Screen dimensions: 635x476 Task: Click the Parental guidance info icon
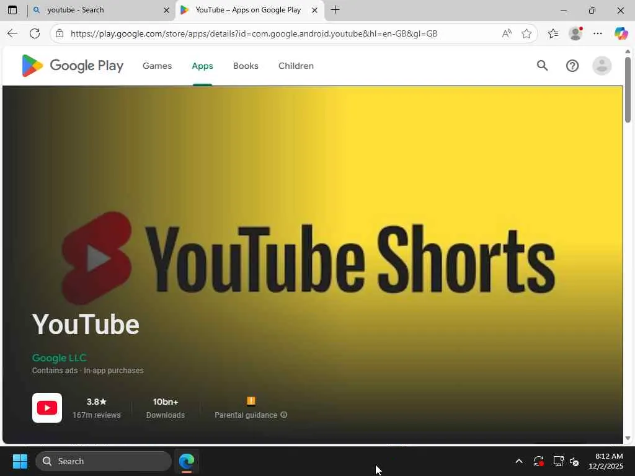point(284,415)
